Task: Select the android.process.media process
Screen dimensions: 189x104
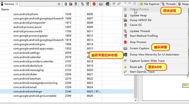Action: (67, 31)
